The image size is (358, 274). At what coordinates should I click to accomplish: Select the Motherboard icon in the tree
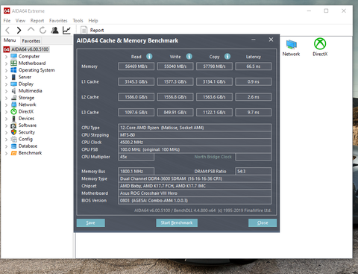[x=13, y=63]
